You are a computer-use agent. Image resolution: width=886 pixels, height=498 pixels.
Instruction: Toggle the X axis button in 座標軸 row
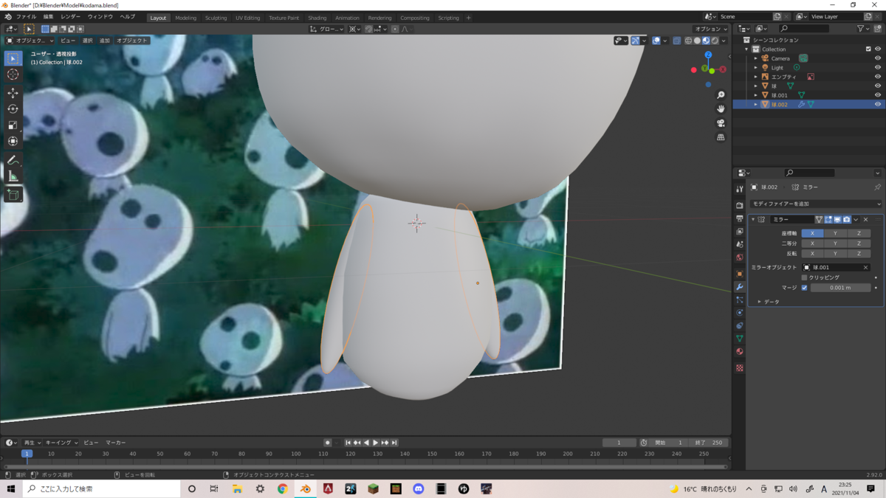point(812,233)
